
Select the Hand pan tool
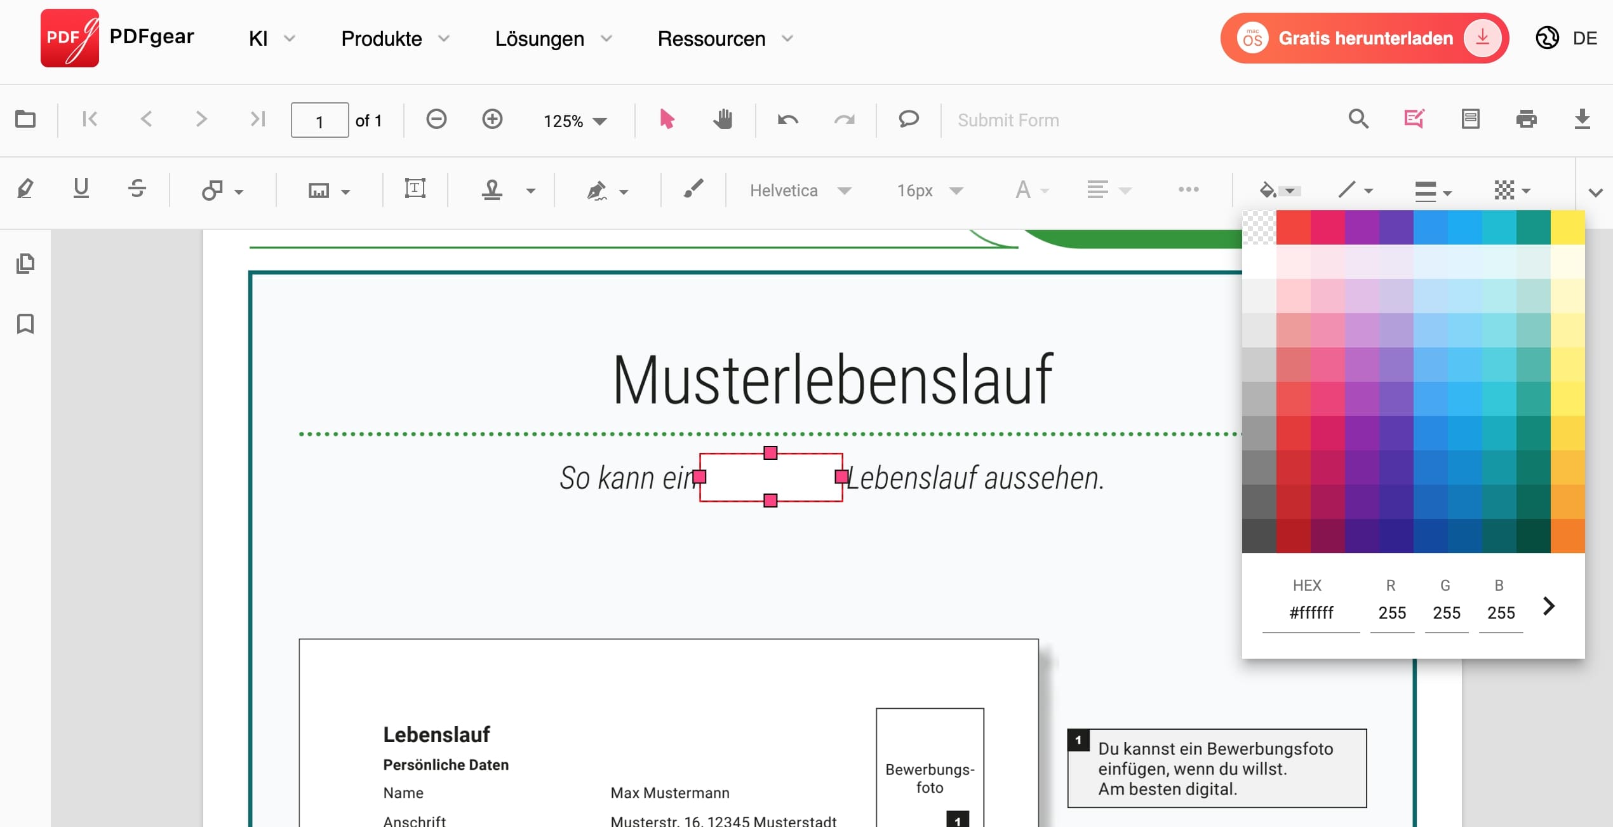click(x=723, y=119)
